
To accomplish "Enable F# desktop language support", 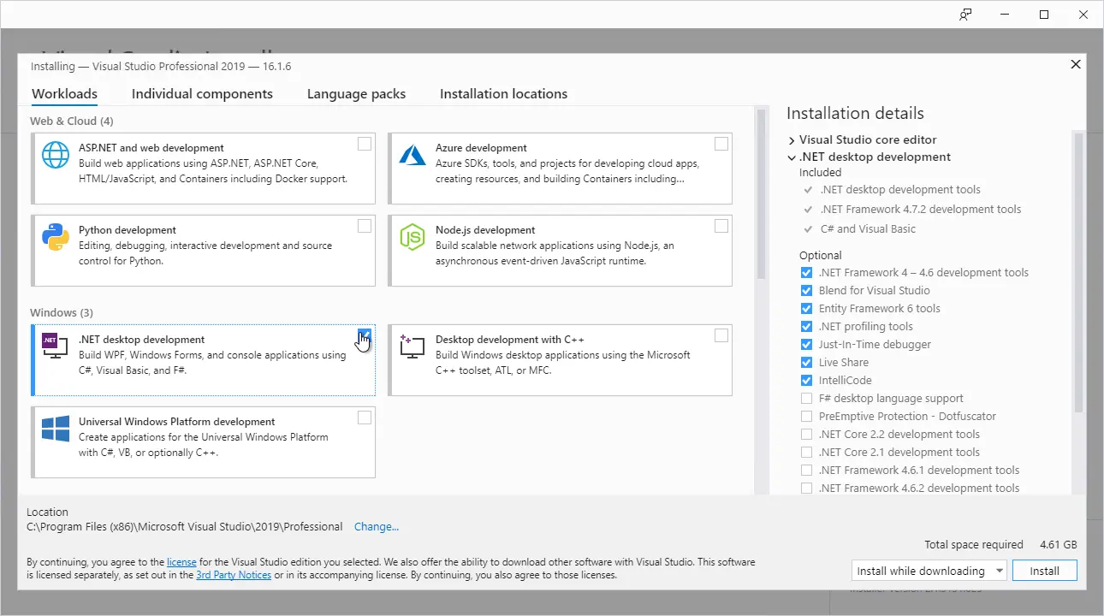I will coord(806,399).
